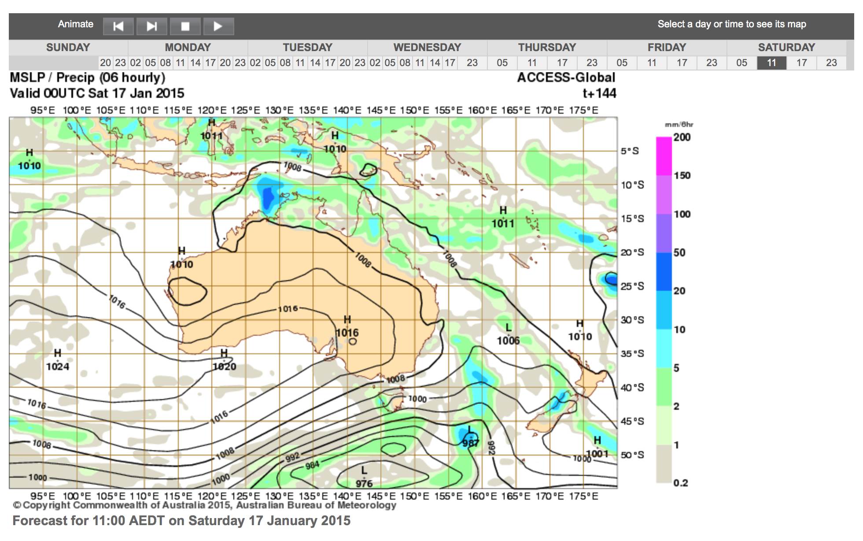Select the SUNDAY day header
The width and height of the screenshot is (863, 541).
68,47
